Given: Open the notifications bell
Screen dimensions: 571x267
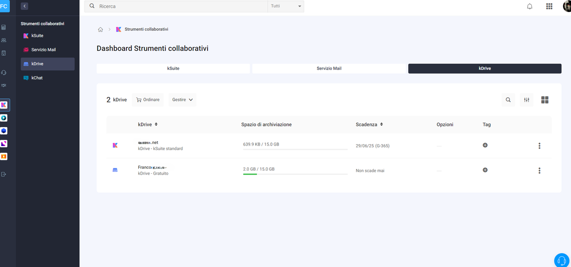Looking at the screenshot, I should coord(530,6).
